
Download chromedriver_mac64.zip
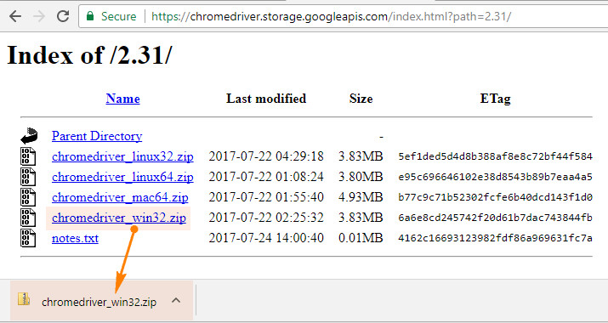pos(120,197)
